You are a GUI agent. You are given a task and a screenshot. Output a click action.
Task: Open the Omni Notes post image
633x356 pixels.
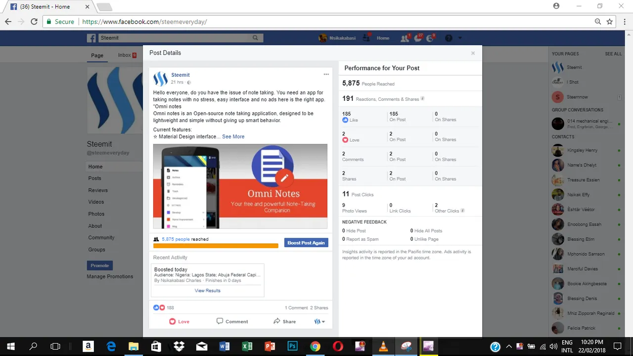pos(240,186)
